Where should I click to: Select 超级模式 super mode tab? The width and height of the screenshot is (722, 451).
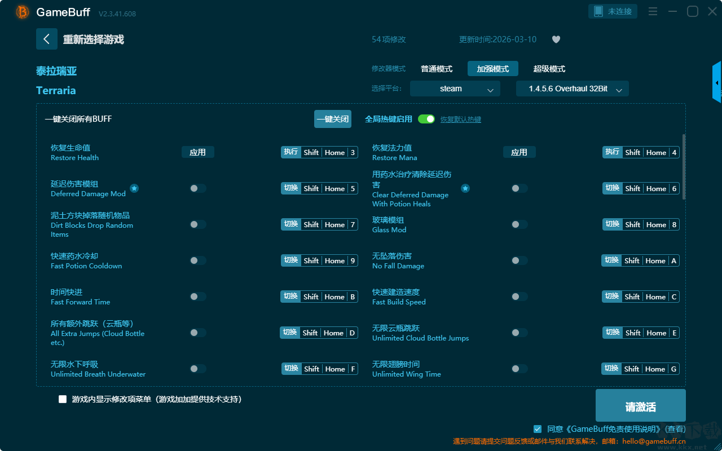tap(549, 69)
